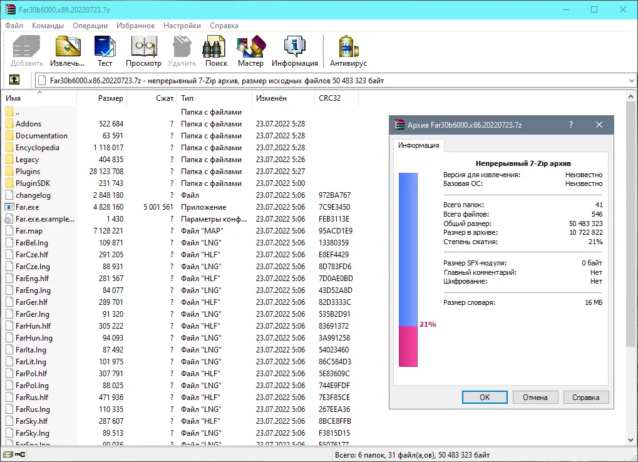Open the Команды menu

tap(48, 26)
